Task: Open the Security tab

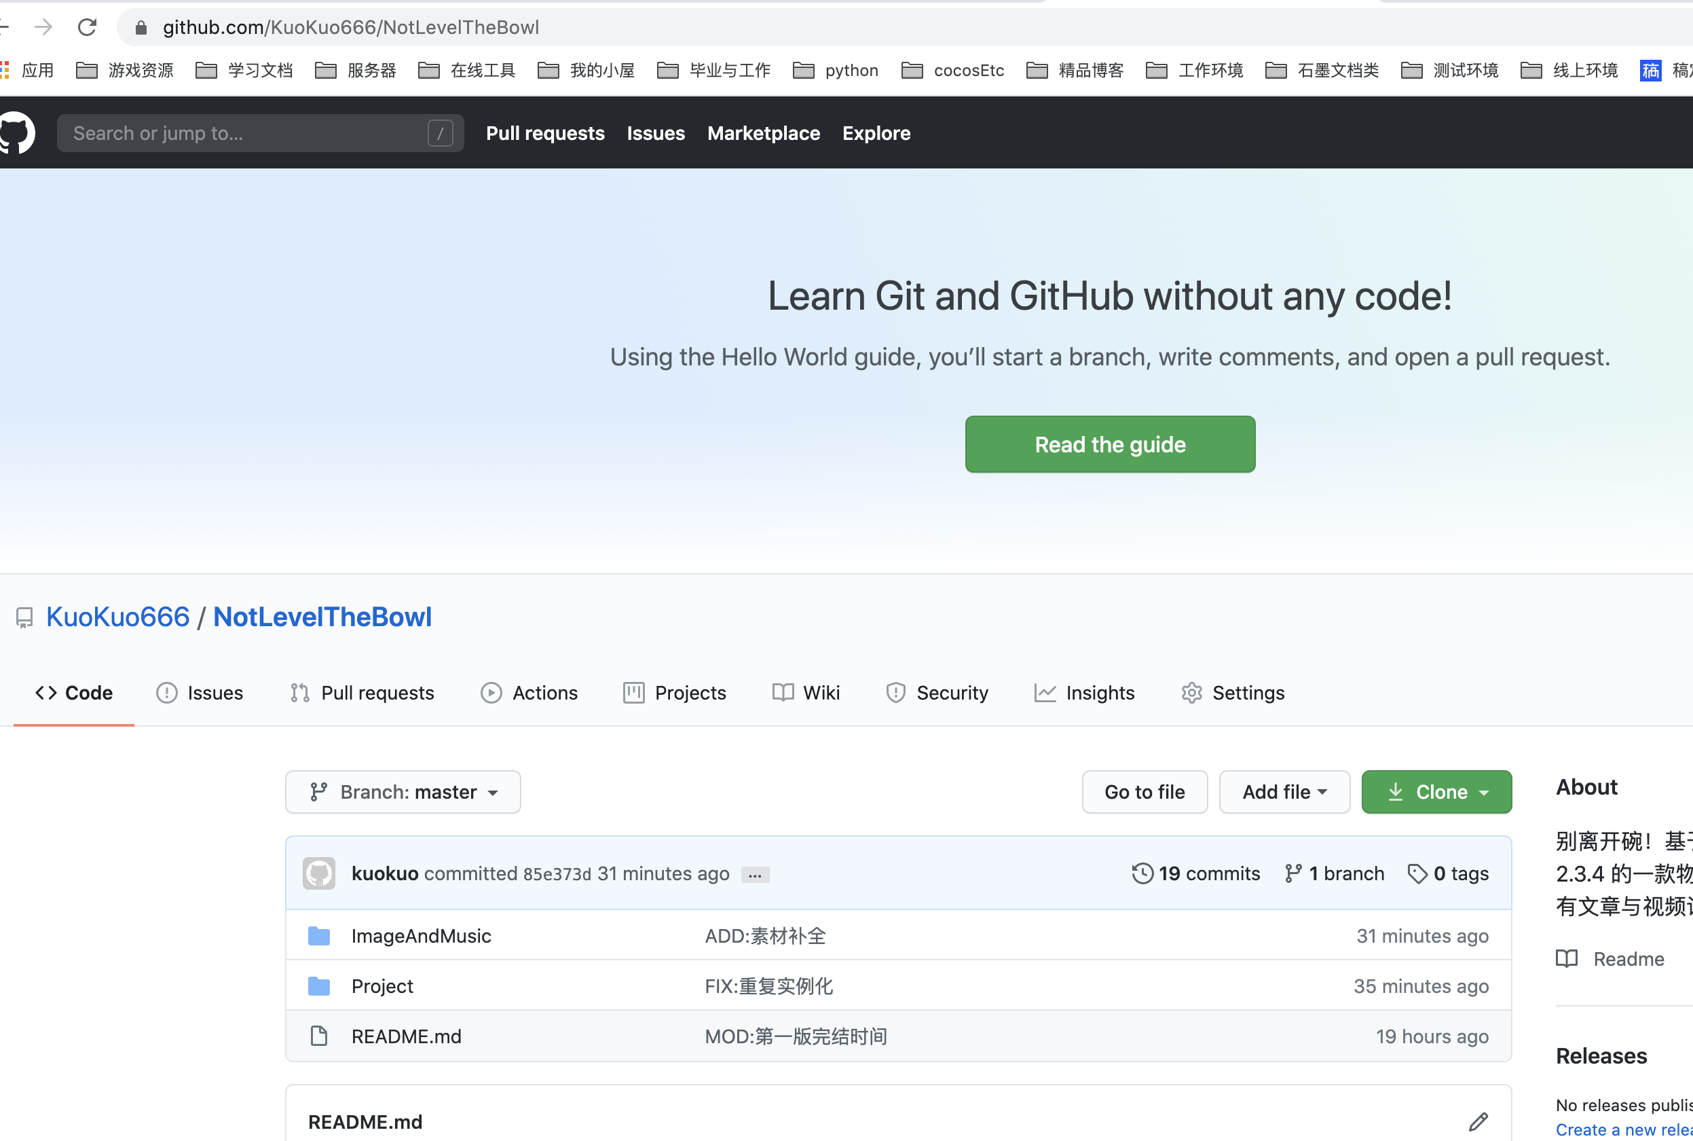Action: click(937, 693)
